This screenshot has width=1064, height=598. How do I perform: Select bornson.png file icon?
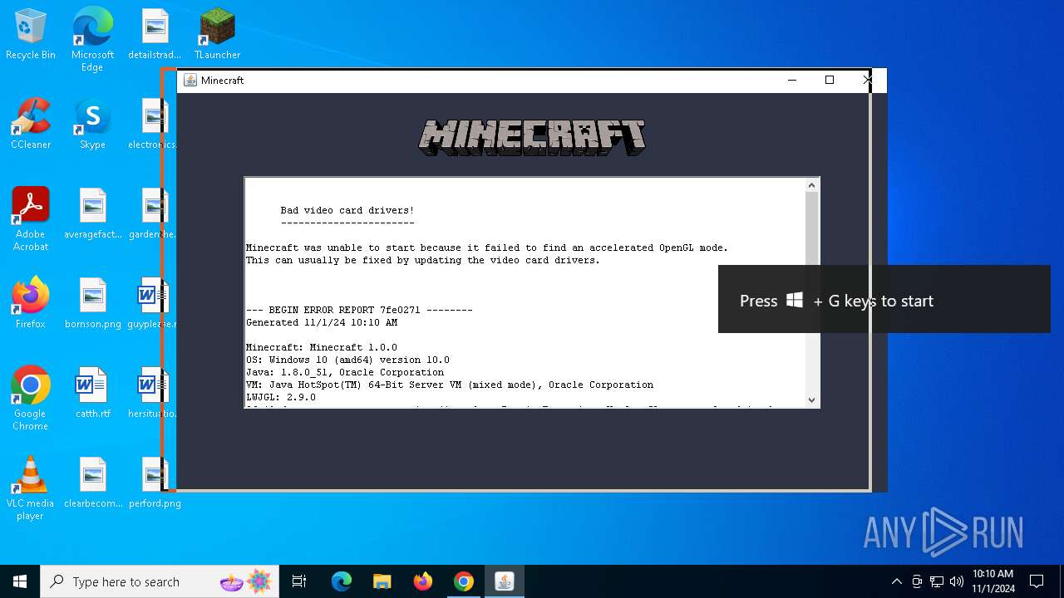(x=92, y=304)
